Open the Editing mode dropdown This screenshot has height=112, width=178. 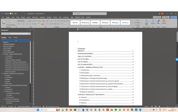click(166, 17)
